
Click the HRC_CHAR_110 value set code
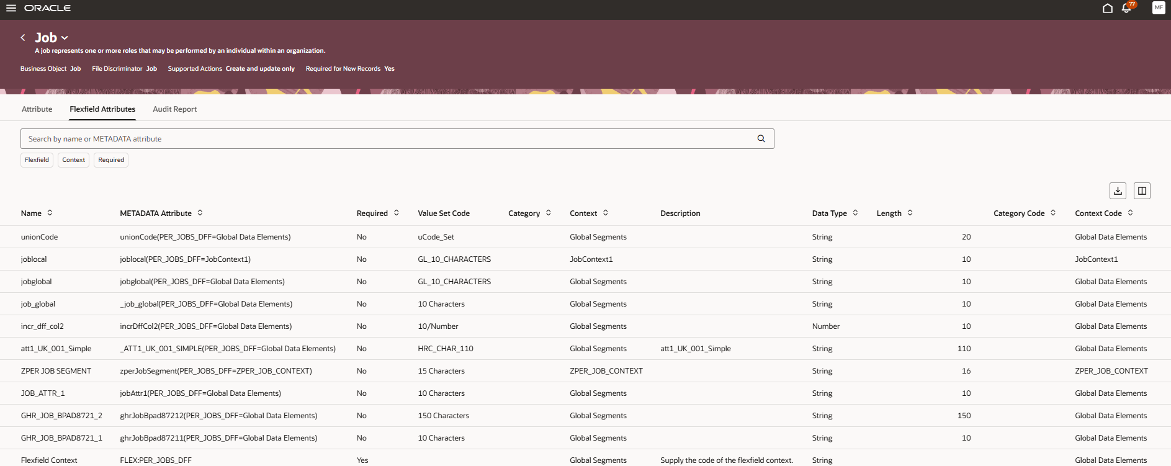click(x=446, y=349)
